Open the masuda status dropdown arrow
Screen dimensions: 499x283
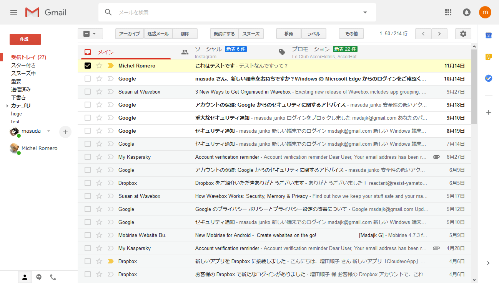click(48, 131)
